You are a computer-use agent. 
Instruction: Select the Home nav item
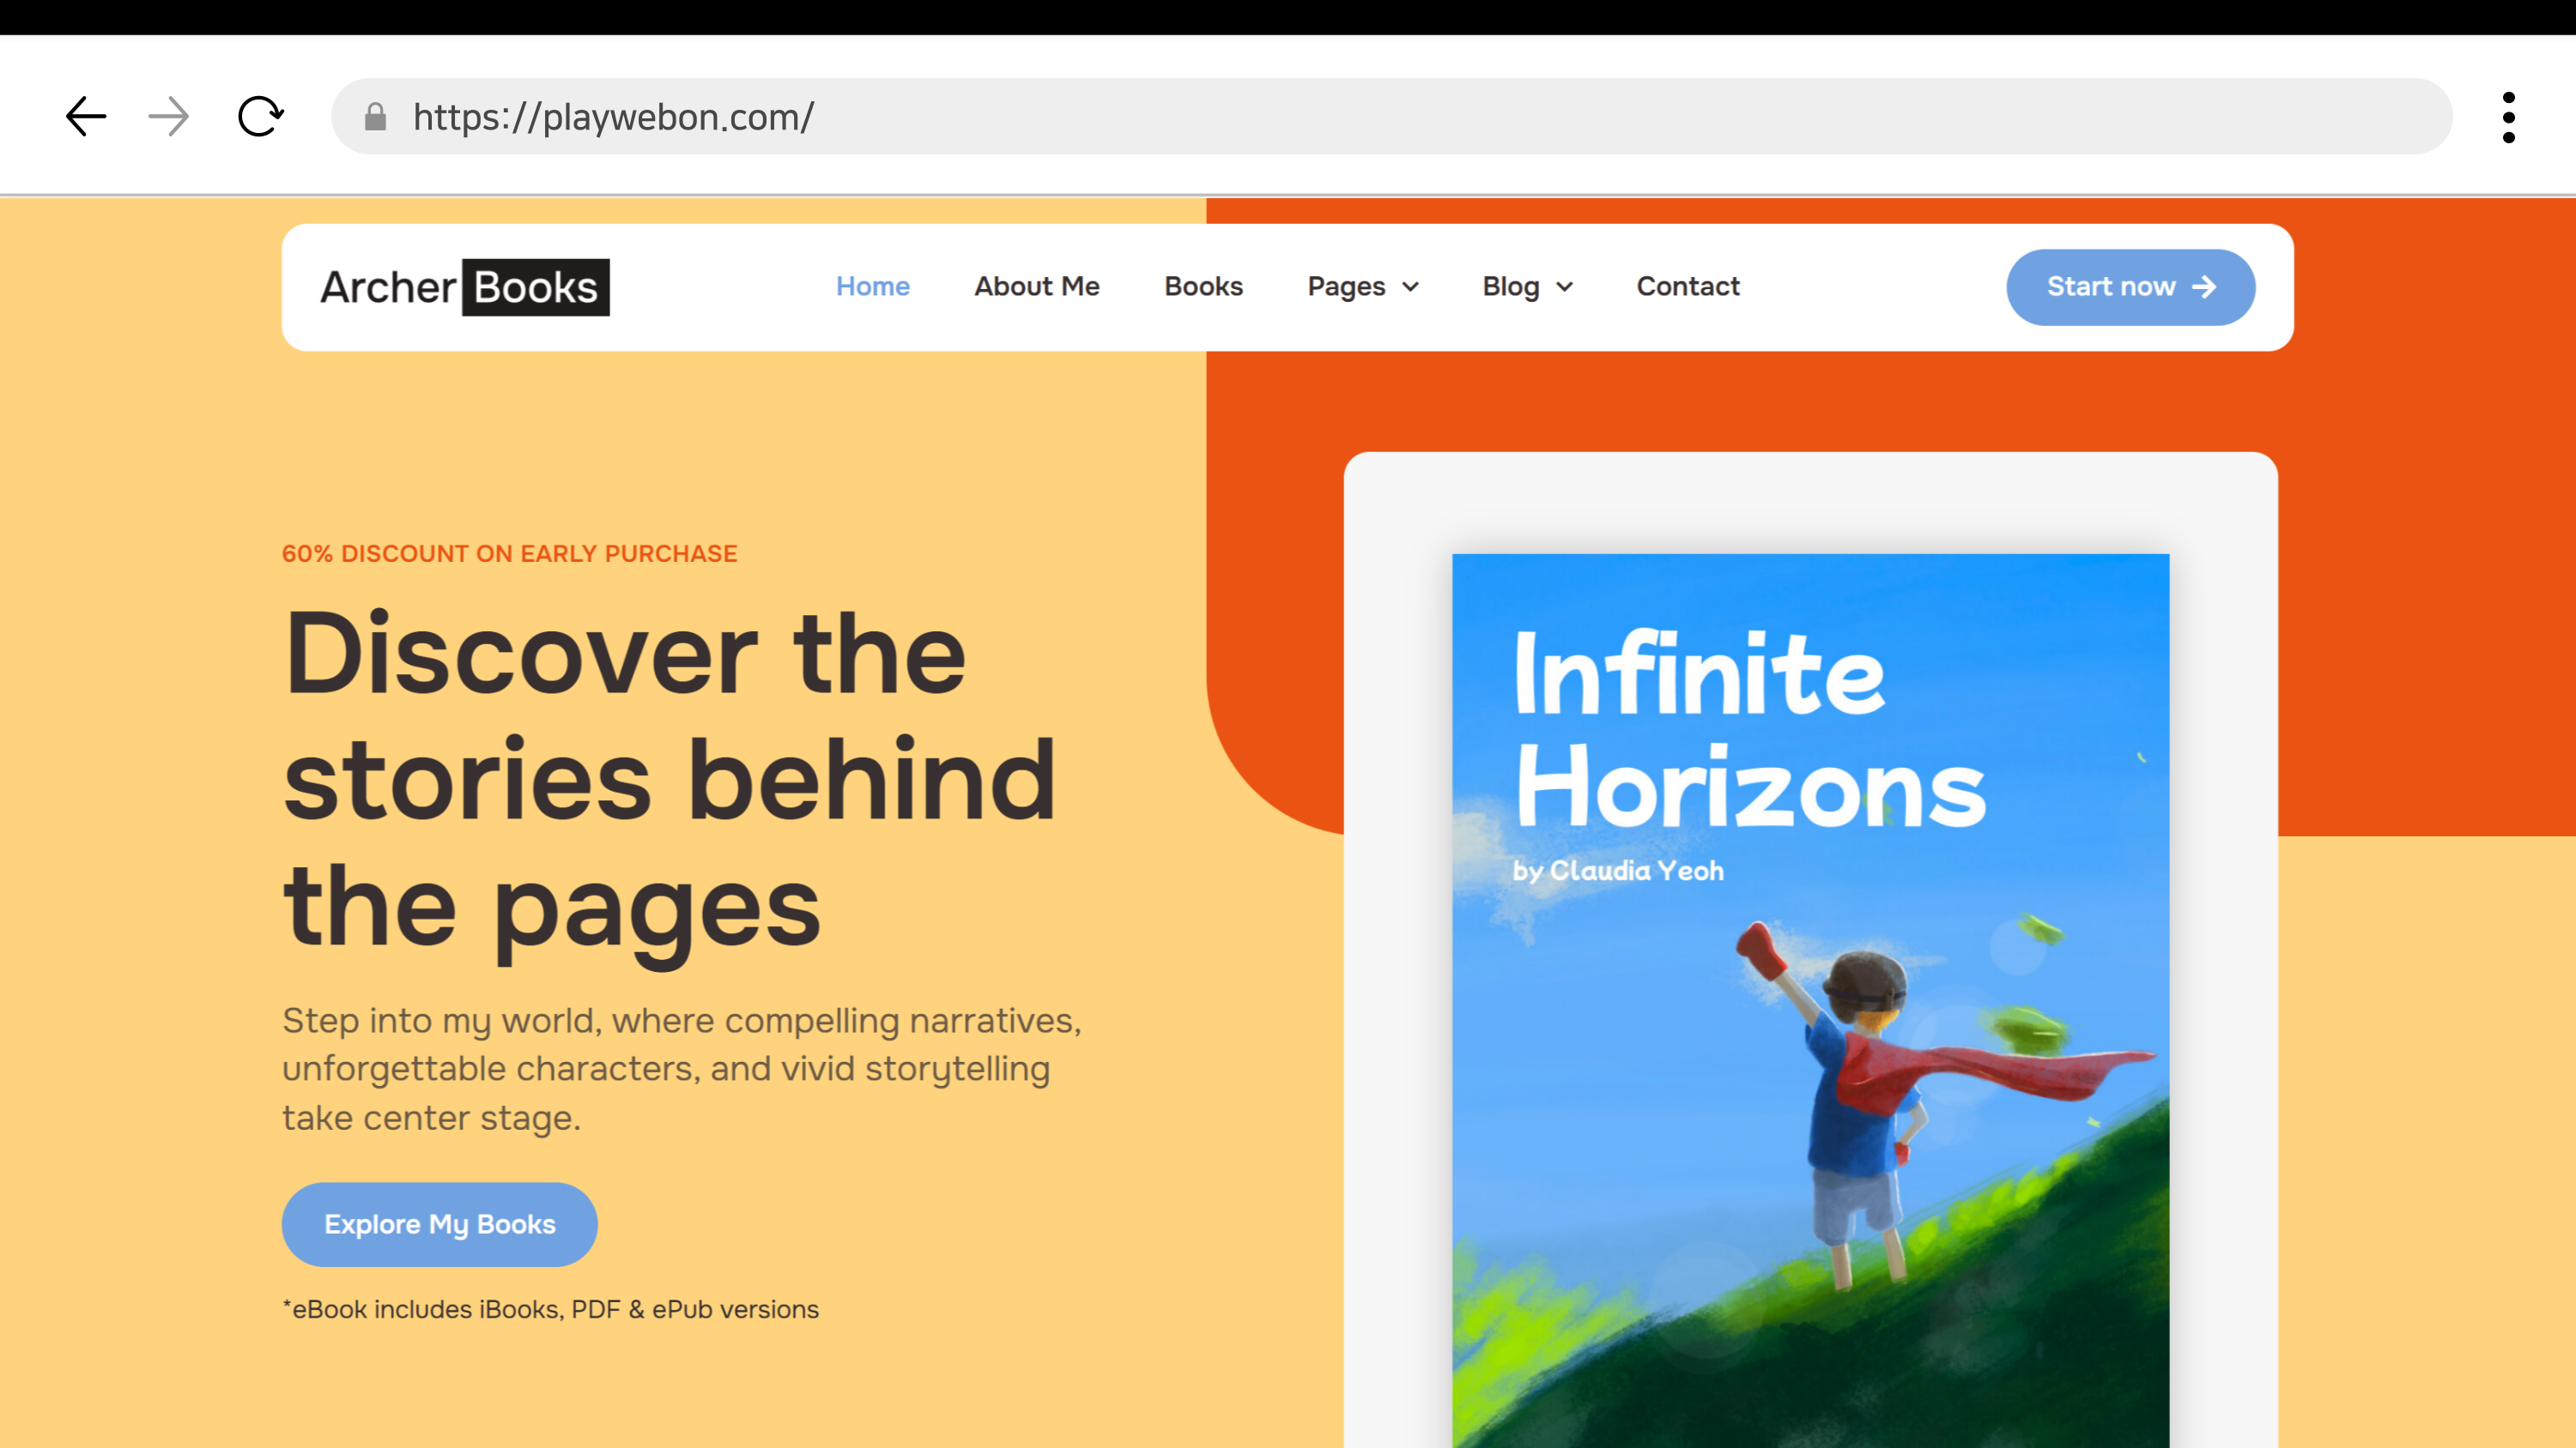pyautogui.click(x=872, y=287)
